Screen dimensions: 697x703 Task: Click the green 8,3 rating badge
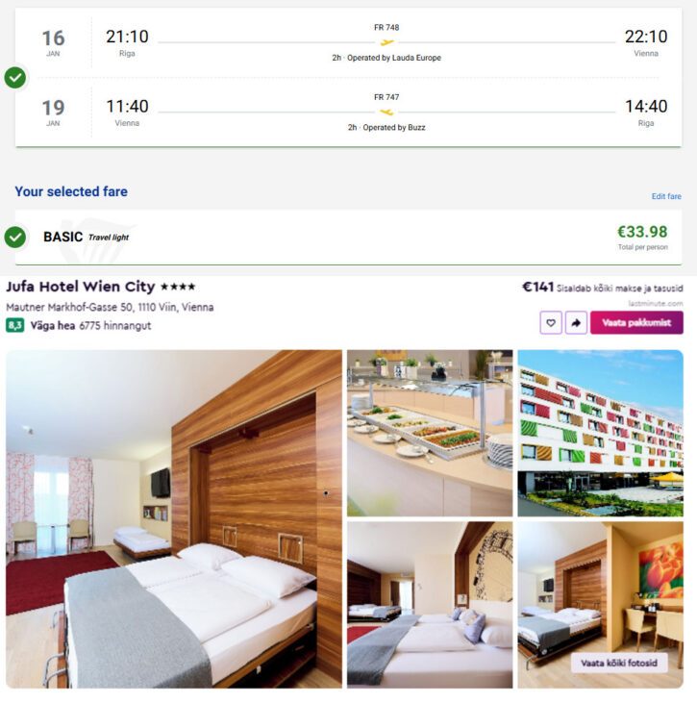point(14,325)
